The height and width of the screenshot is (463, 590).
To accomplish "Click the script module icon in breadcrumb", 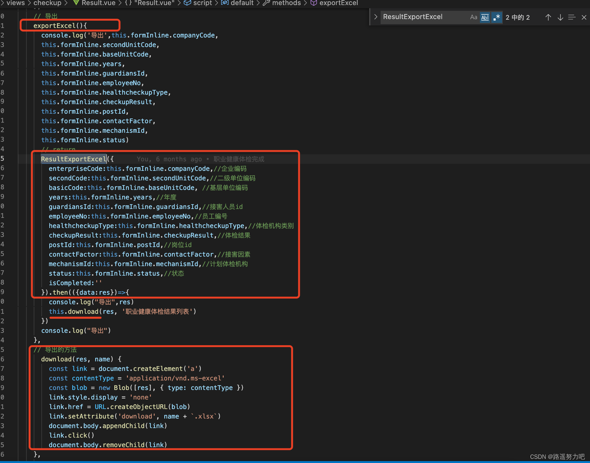I will 187,3.
